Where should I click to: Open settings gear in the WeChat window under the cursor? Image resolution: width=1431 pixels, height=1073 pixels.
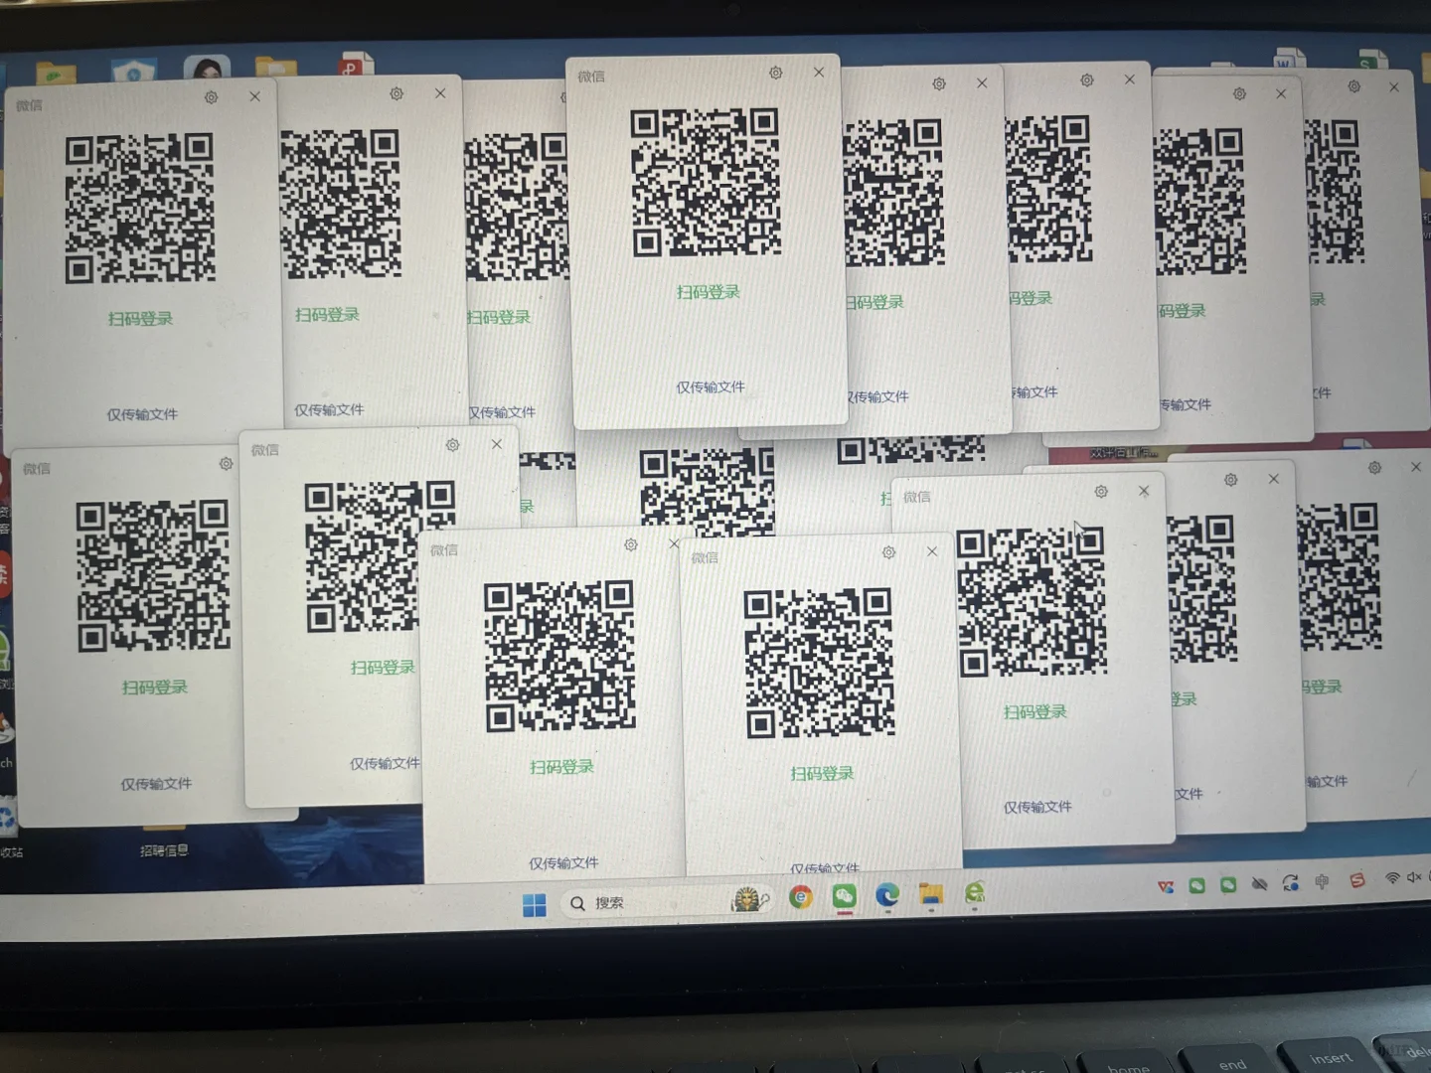pos(1101,492)
